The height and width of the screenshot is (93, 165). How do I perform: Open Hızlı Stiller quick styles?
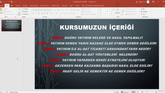click(x=122, y=12)
